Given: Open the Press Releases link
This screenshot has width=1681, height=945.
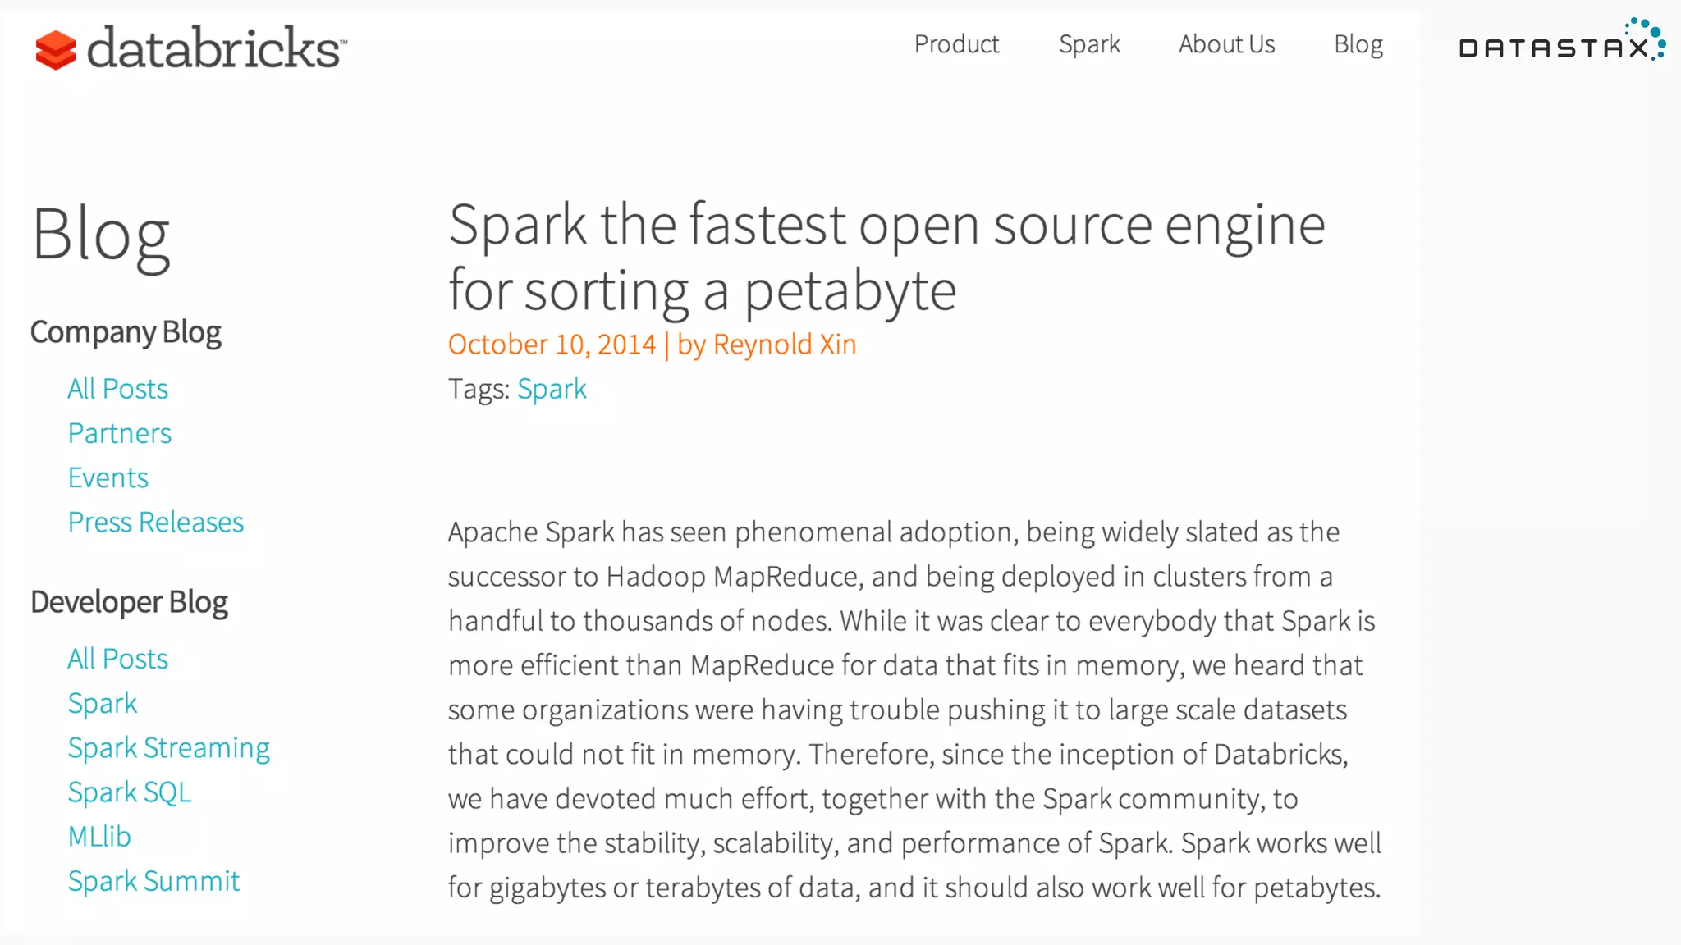Looking at the screenshot, I should pyautogui.click(x=156, y=522).
